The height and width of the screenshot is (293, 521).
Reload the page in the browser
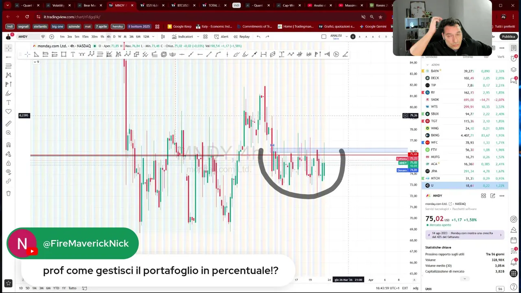(x=27, y=17)
